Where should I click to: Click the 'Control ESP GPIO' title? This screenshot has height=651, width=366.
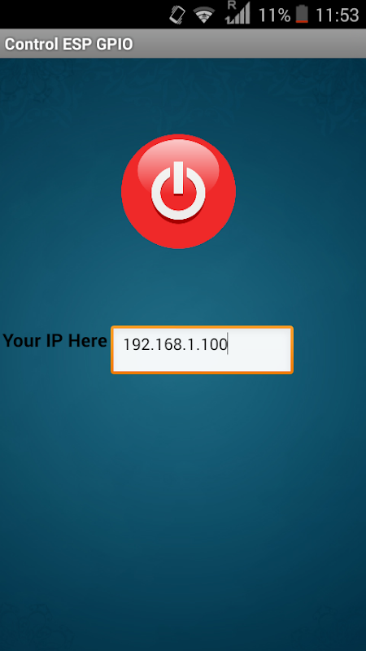(x=68, y=44)
